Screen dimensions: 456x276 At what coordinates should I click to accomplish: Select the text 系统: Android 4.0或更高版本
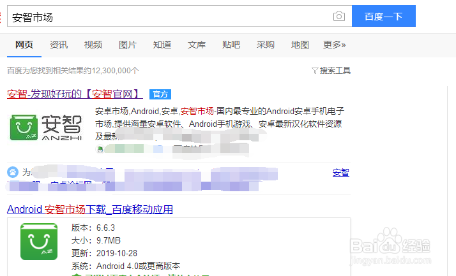(x=126, y=266)
